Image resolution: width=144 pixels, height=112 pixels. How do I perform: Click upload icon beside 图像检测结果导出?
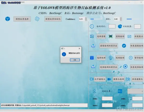click(93, 46)
